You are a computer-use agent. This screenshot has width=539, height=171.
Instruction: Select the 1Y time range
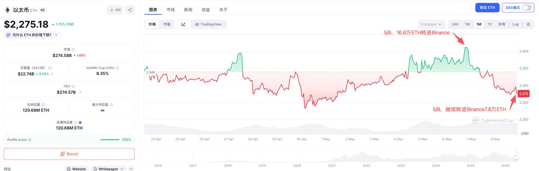(490, 24)
